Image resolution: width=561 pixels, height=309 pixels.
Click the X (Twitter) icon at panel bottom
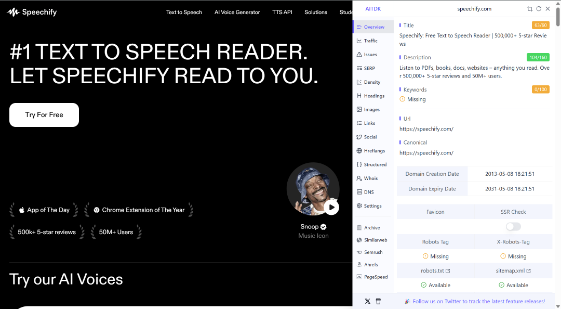click(x=367, y=301)
